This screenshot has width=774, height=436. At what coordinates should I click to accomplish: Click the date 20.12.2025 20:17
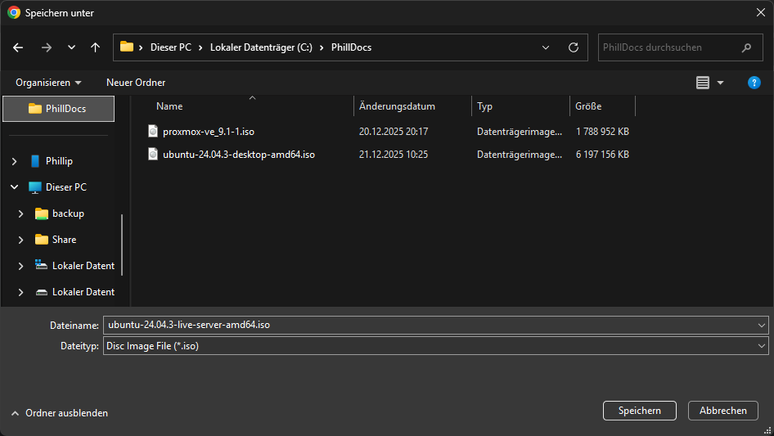click(394, 132)
